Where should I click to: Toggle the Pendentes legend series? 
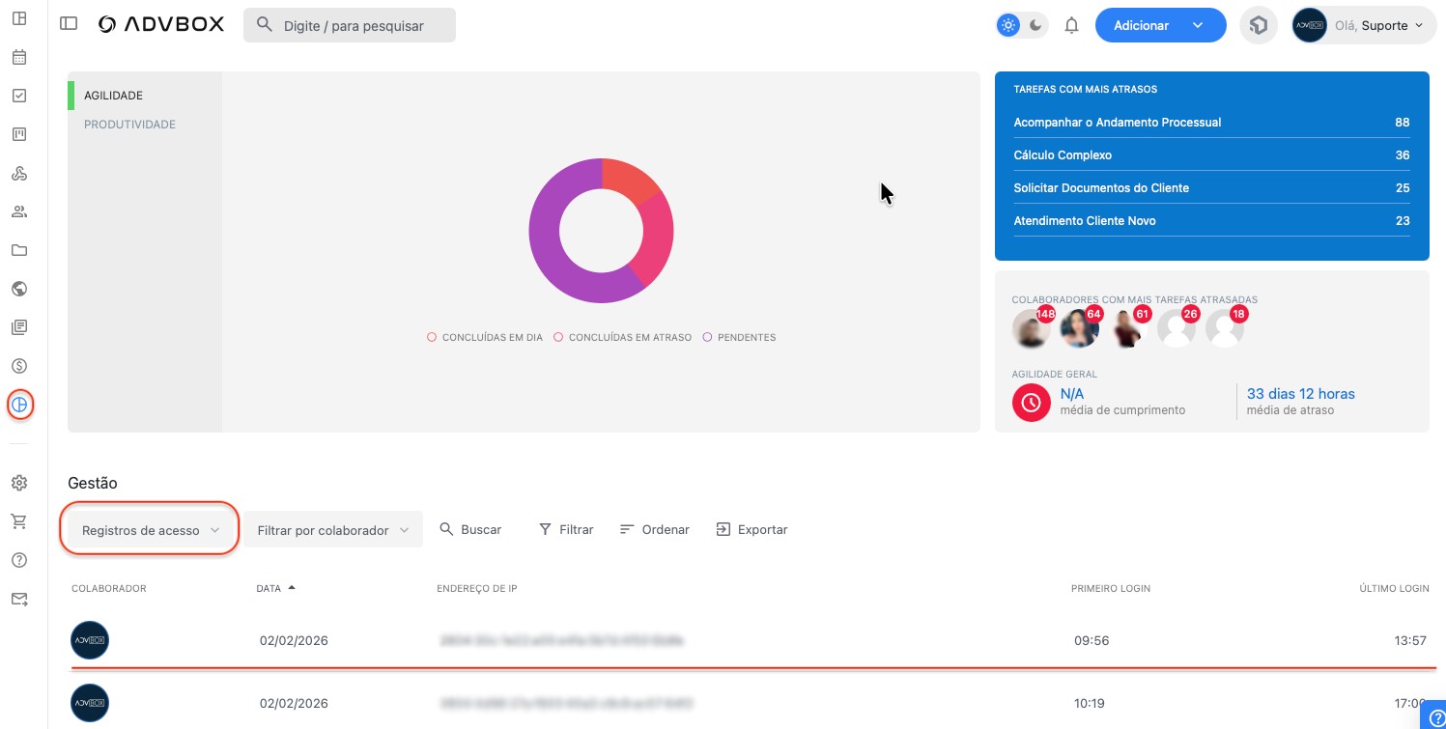[x=739, y=338]
